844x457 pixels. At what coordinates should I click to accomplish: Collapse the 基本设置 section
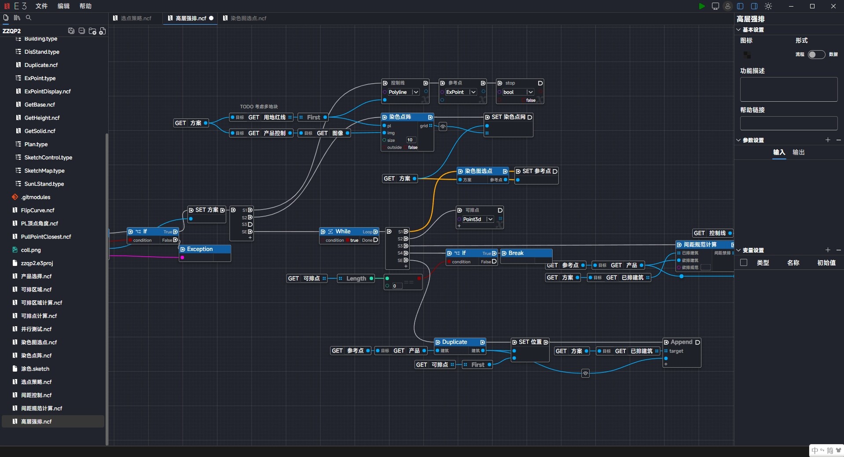[739, 30]
